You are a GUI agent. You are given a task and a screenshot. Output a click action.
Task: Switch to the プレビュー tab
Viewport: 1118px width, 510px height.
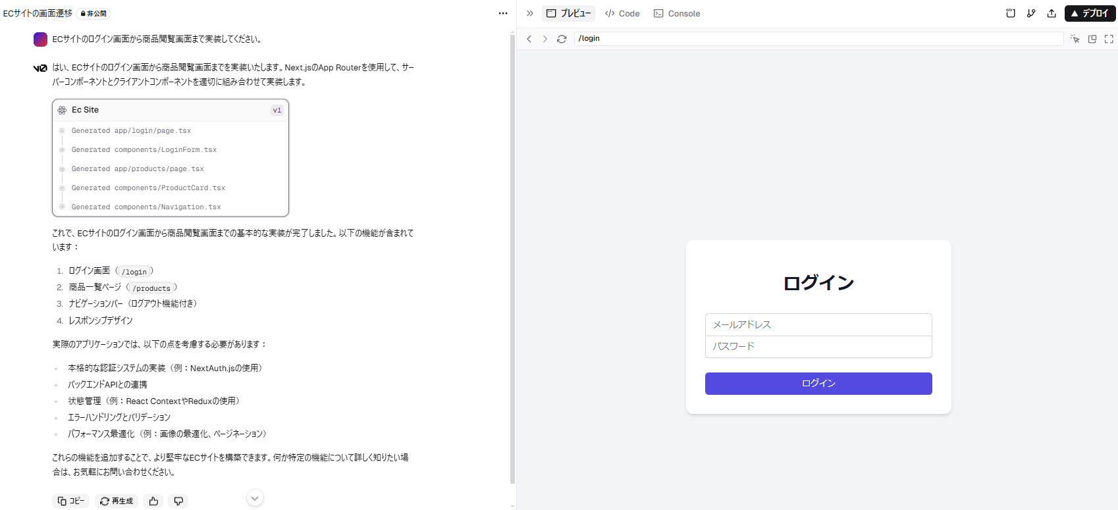pos(569,13)
